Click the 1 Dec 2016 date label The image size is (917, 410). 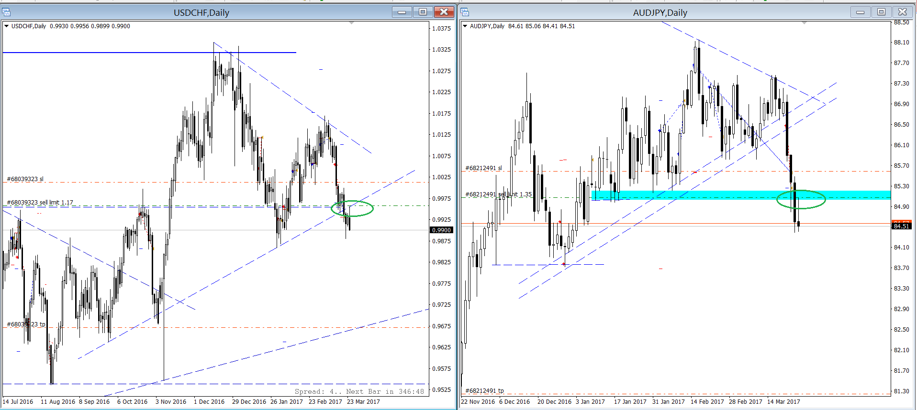[209, 402]
